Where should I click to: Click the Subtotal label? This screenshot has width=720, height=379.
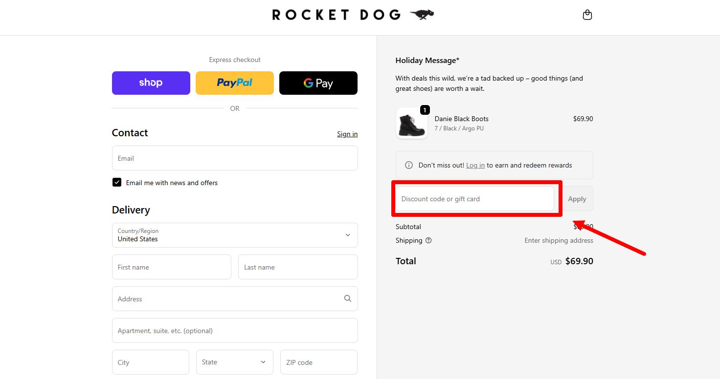pyautogui.click(x=408, y=227)
